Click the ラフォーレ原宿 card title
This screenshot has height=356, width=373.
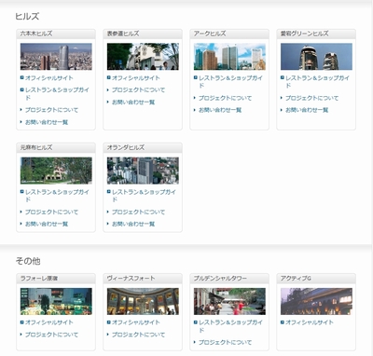point(39,279)
